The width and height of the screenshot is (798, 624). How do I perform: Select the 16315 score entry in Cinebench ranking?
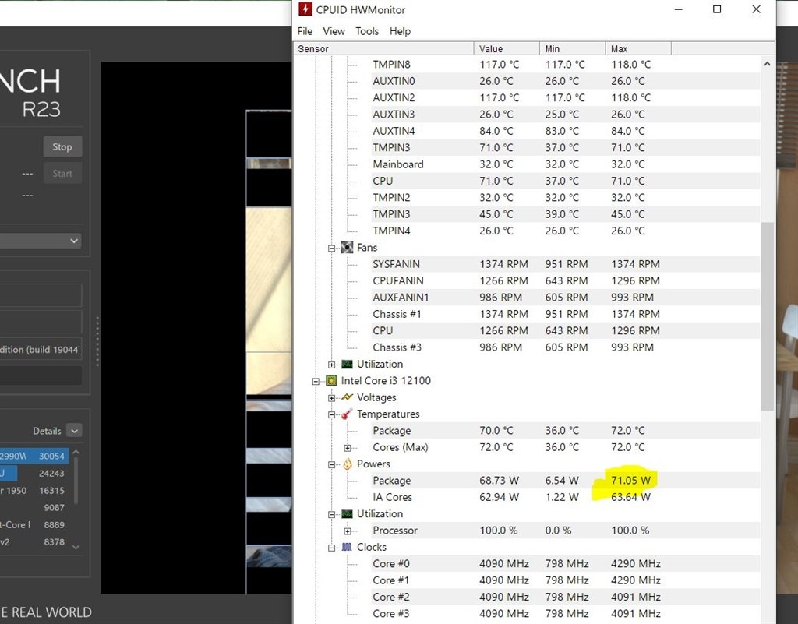[34, 491]
